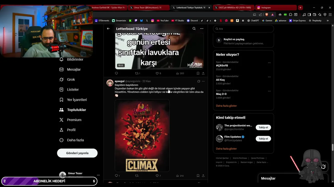Open the YouTube bookmark
Image resolution: width=334 pixels, height=187 pixels.
click(x=163, y=21)
